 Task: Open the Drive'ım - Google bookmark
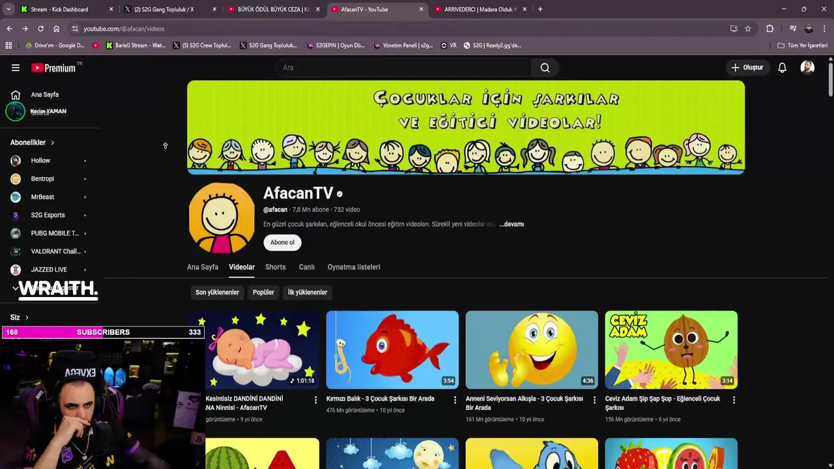click(55, 46)
